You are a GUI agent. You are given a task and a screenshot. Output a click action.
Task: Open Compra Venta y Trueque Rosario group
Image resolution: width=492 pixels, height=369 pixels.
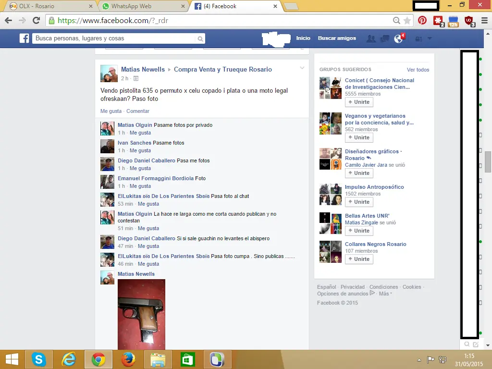pyautogui.click(x=223, y=69)
